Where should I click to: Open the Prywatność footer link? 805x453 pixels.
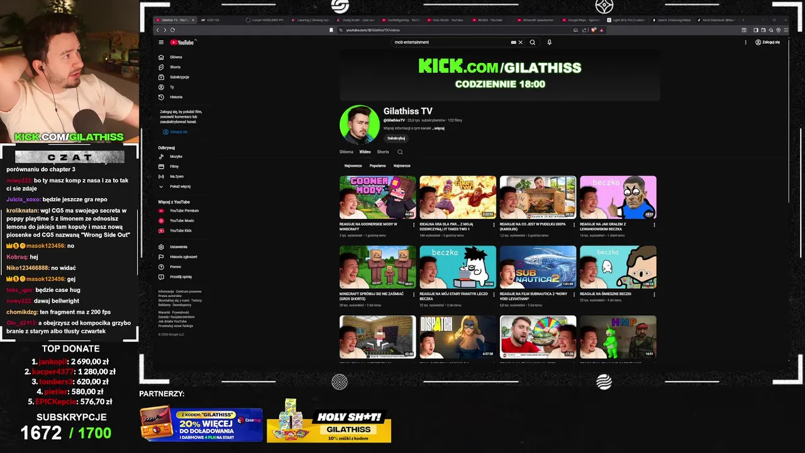(x=180, y=312)
